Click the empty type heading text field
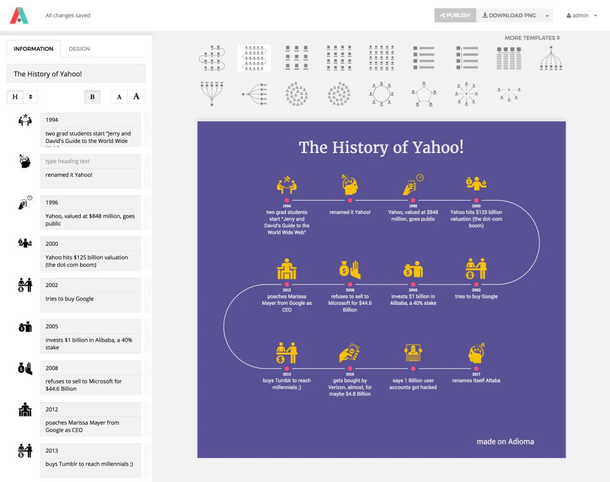The width and height of the screenshot is (610, 482). pyautogui.click(x=91, y=161)
